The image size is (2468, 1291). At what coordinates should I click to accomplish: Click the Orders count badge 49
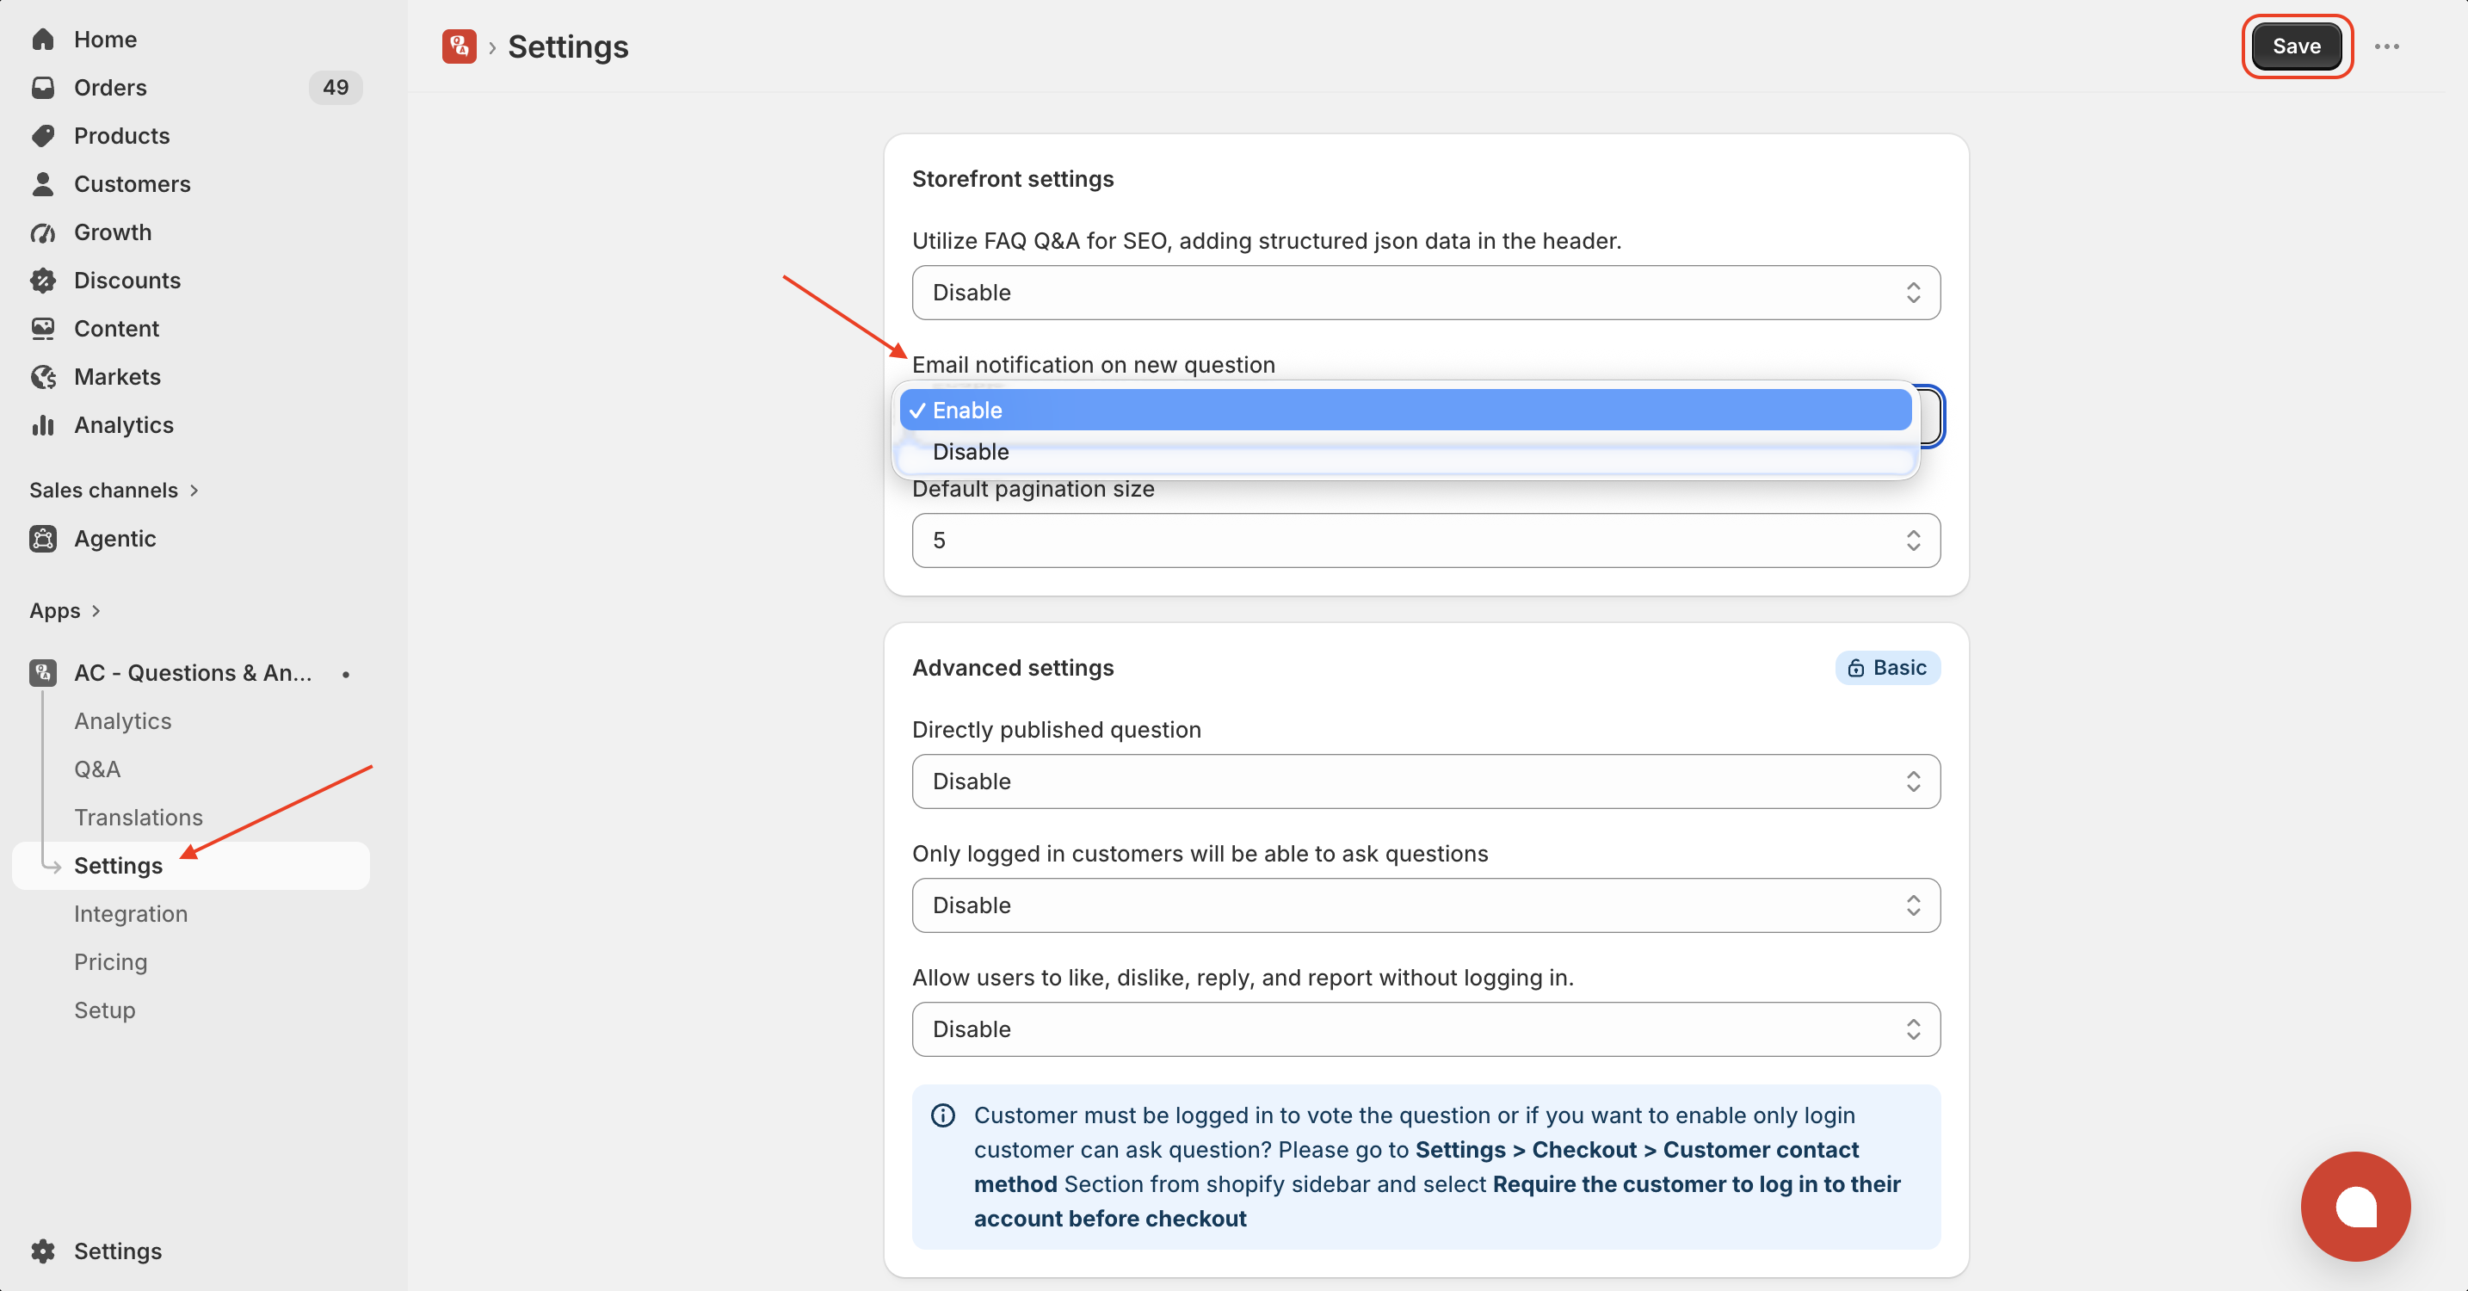[336, 87]
